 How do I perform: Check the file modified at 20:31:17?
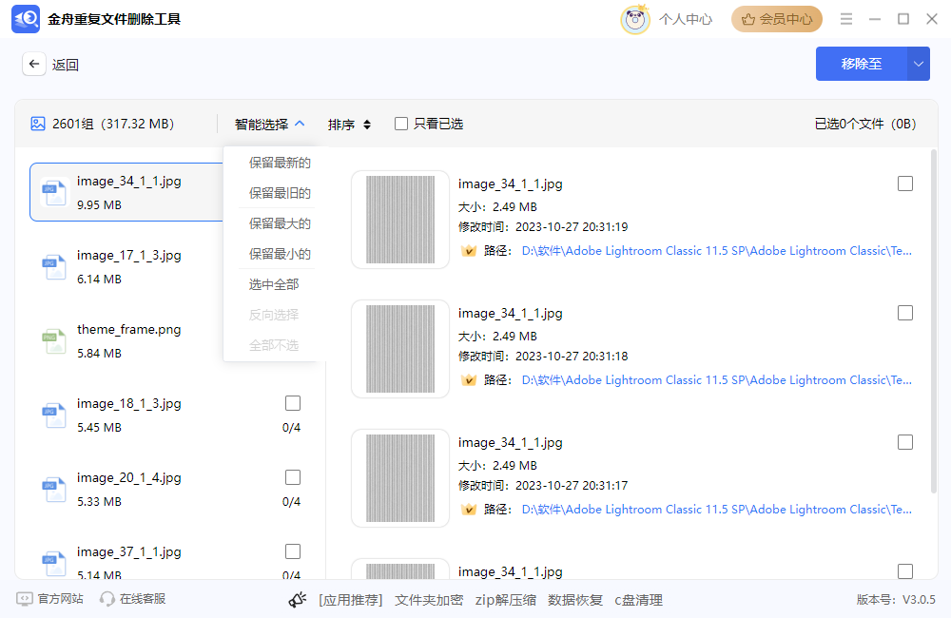pos(905,442)
